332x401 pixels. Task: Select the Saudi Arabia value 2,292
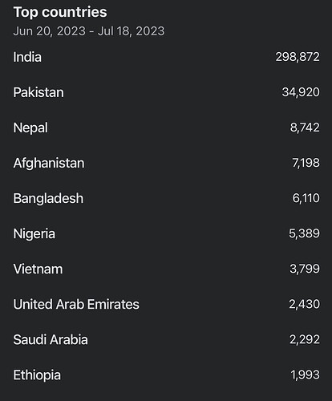pos(305,339)
